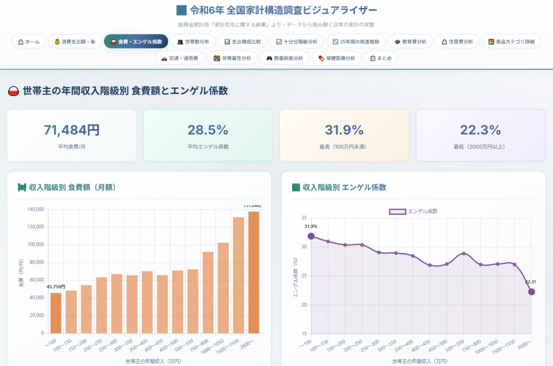Click the pill icon for 保健医療分析

321,58
